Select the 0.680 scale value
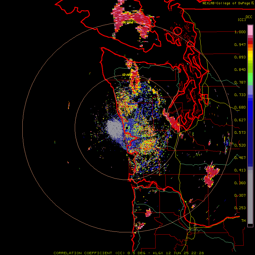 tap(240, 107)
